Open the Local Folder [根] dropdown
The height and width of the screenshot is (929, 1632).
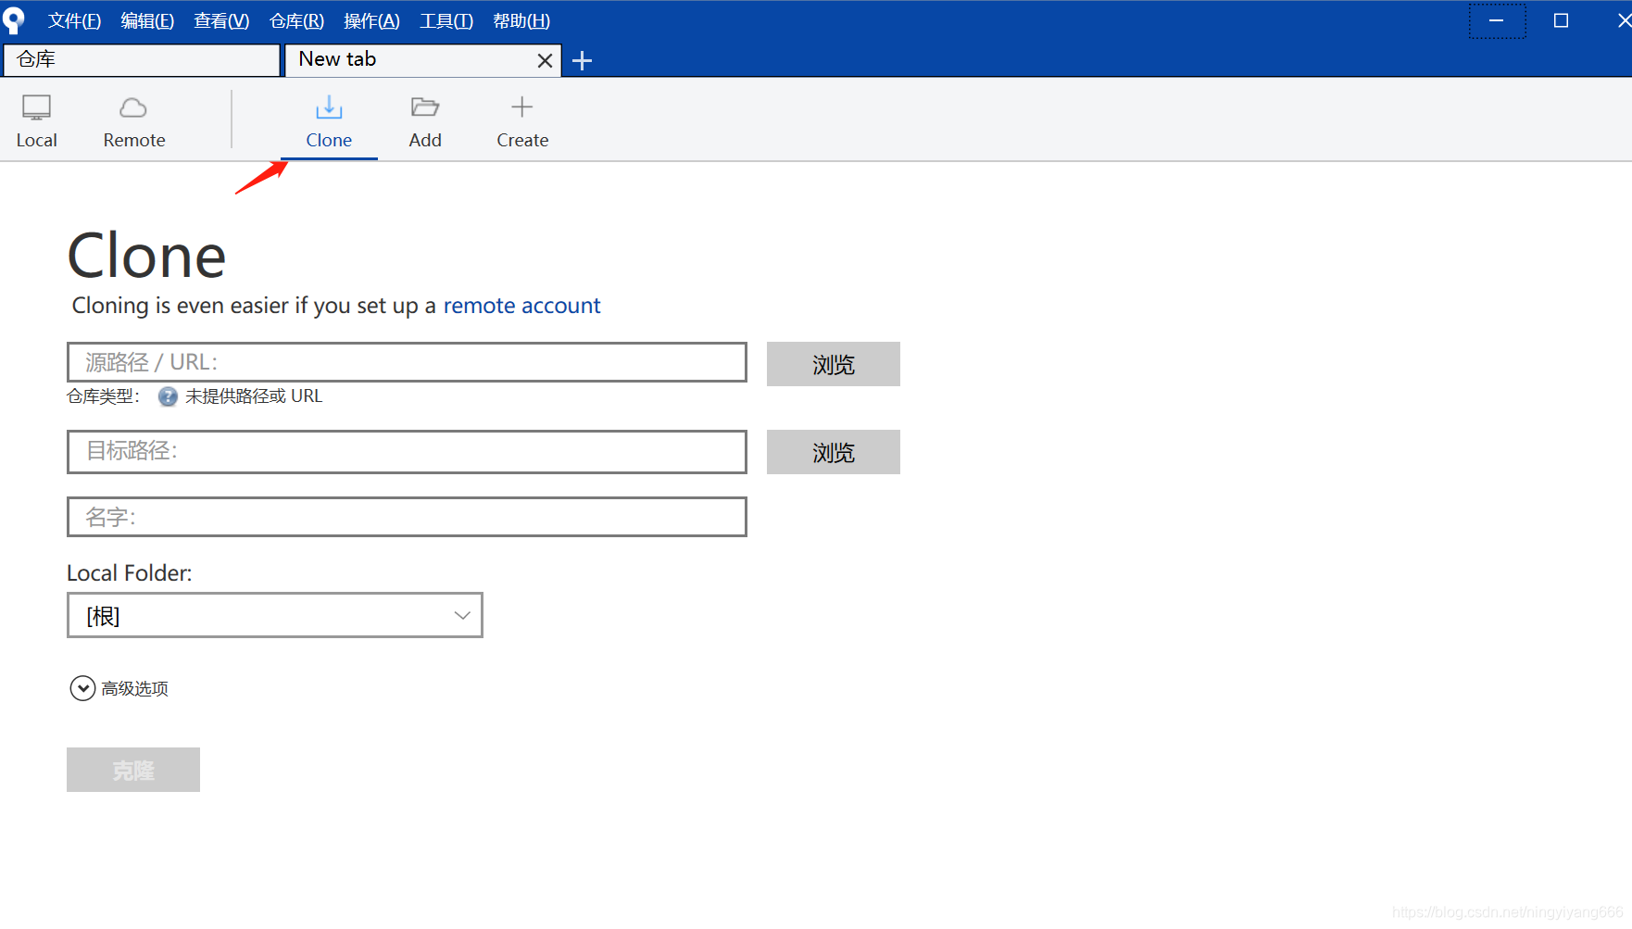click(275, 615)
